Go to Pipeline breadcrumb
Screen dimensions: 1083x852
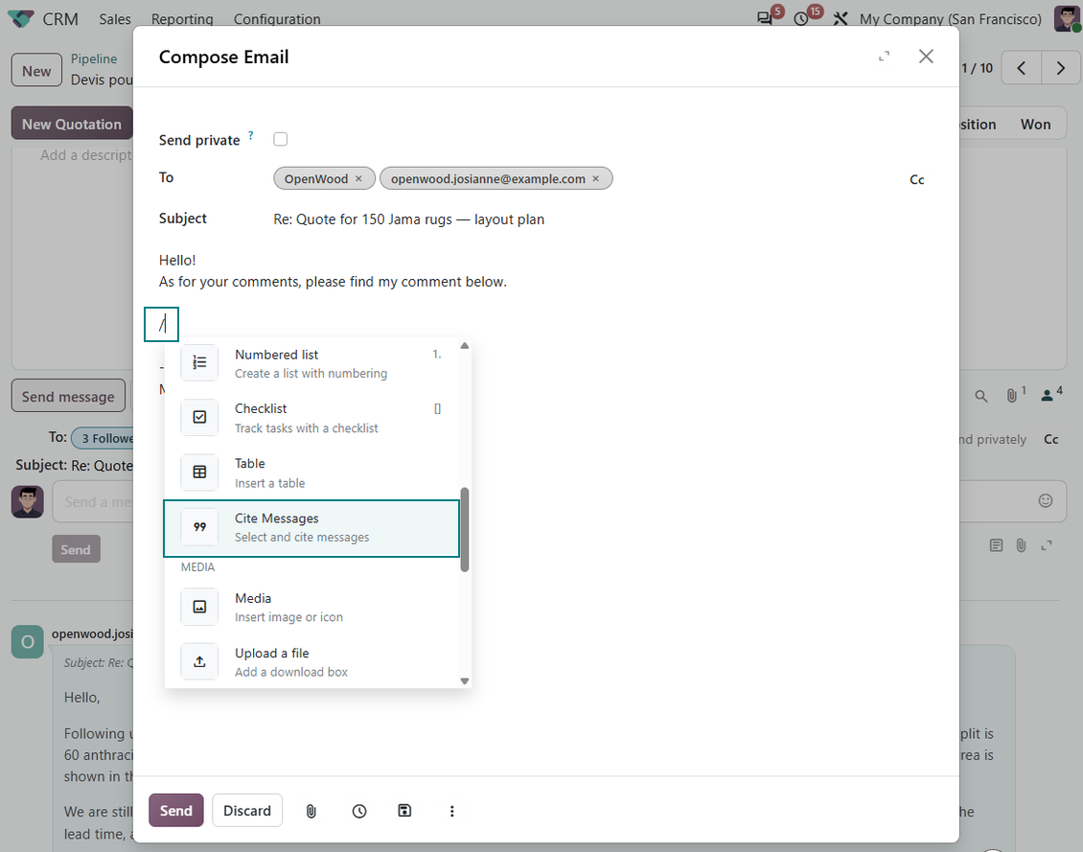click(94, 58)
